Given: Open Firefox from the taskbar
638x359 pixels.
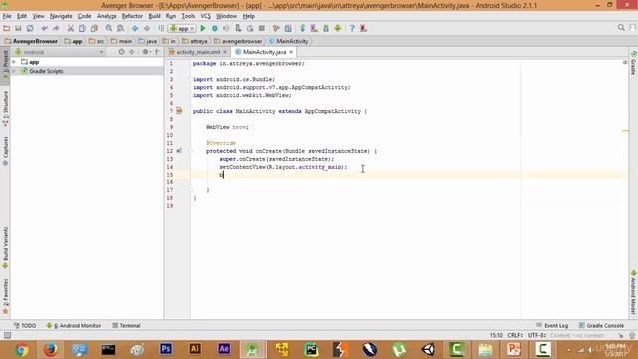Looking at the screenshot, I should 51,350.
